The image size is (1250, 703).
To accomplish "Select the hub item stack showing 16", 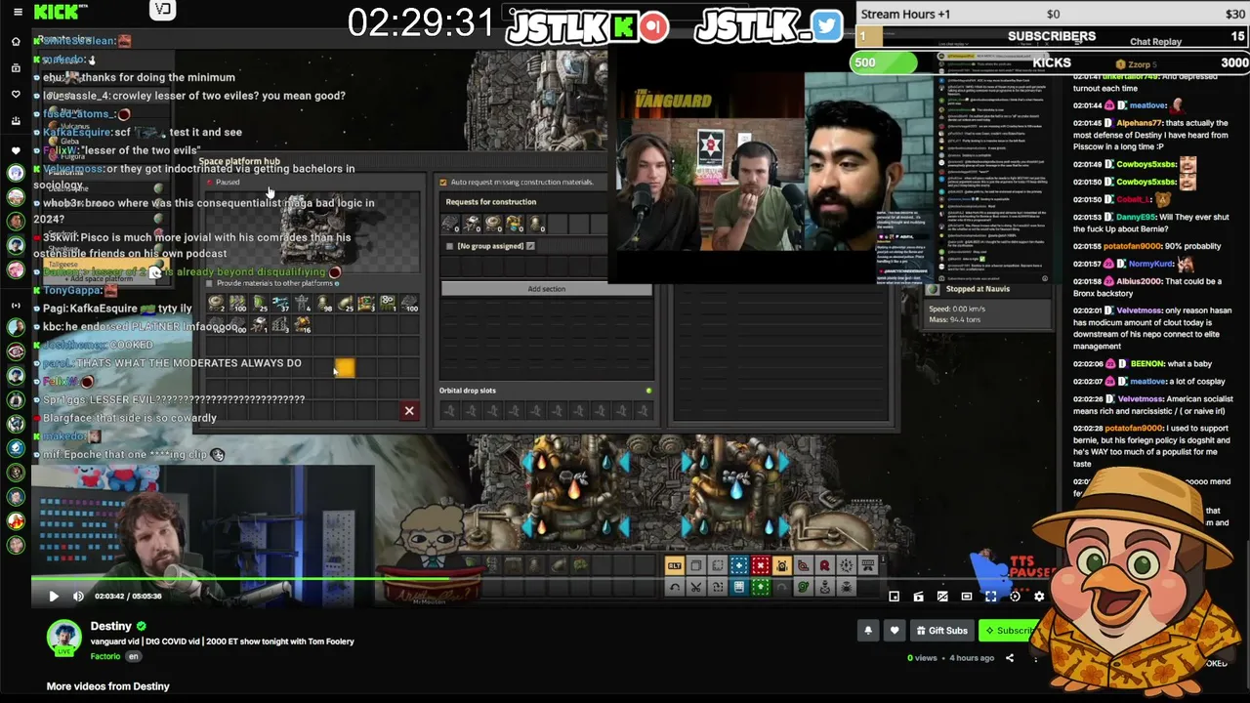I will pos(302,325).
